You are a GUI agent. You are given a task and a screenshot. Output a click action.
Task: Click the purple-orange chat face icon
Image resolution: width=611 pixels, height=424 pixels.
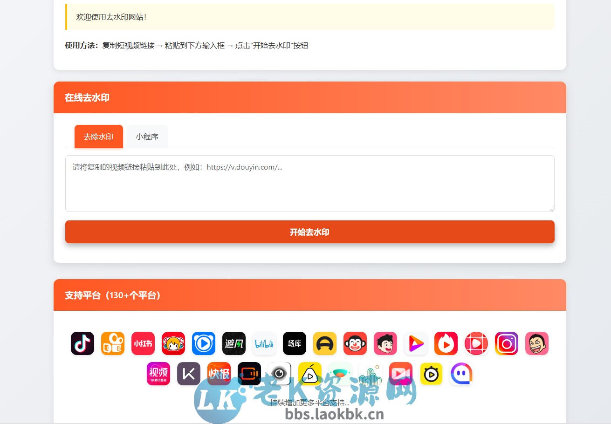[x=461, y=374]
